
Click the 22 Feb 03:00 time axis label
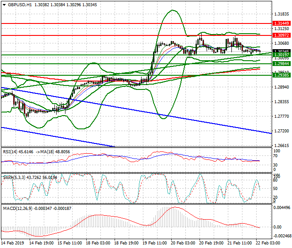(268, 243)
